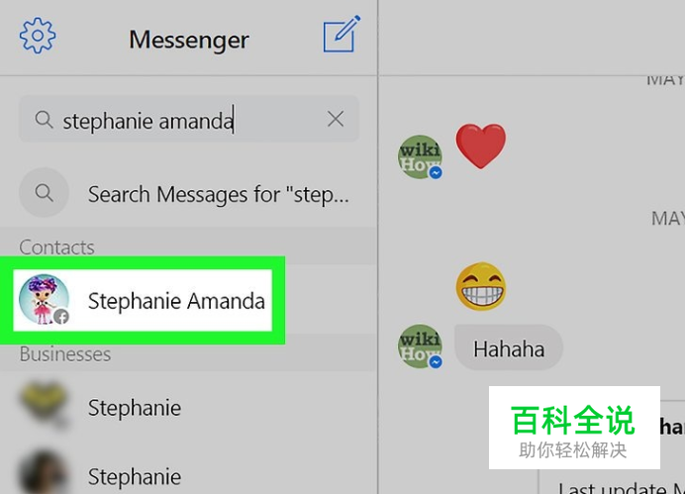Click the grinning emoji message
This screenshot has width=685, height=494.
coord(481,286)
